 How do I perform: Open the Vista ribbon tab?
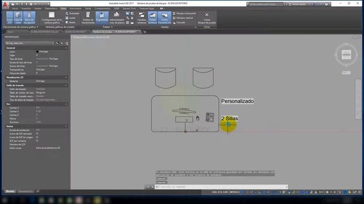tap(63, 8)
